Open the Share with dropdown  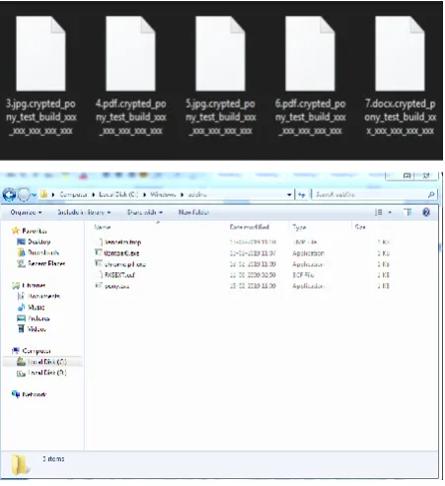[145, 212]
